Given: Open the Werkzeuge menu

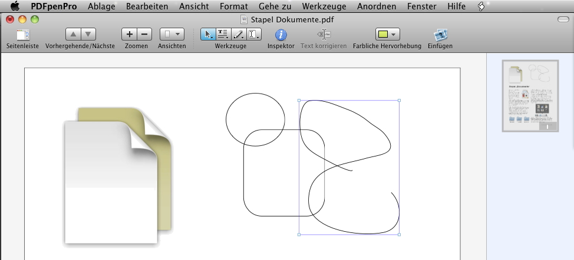Looking at the screenshot, I should point(323,6).
